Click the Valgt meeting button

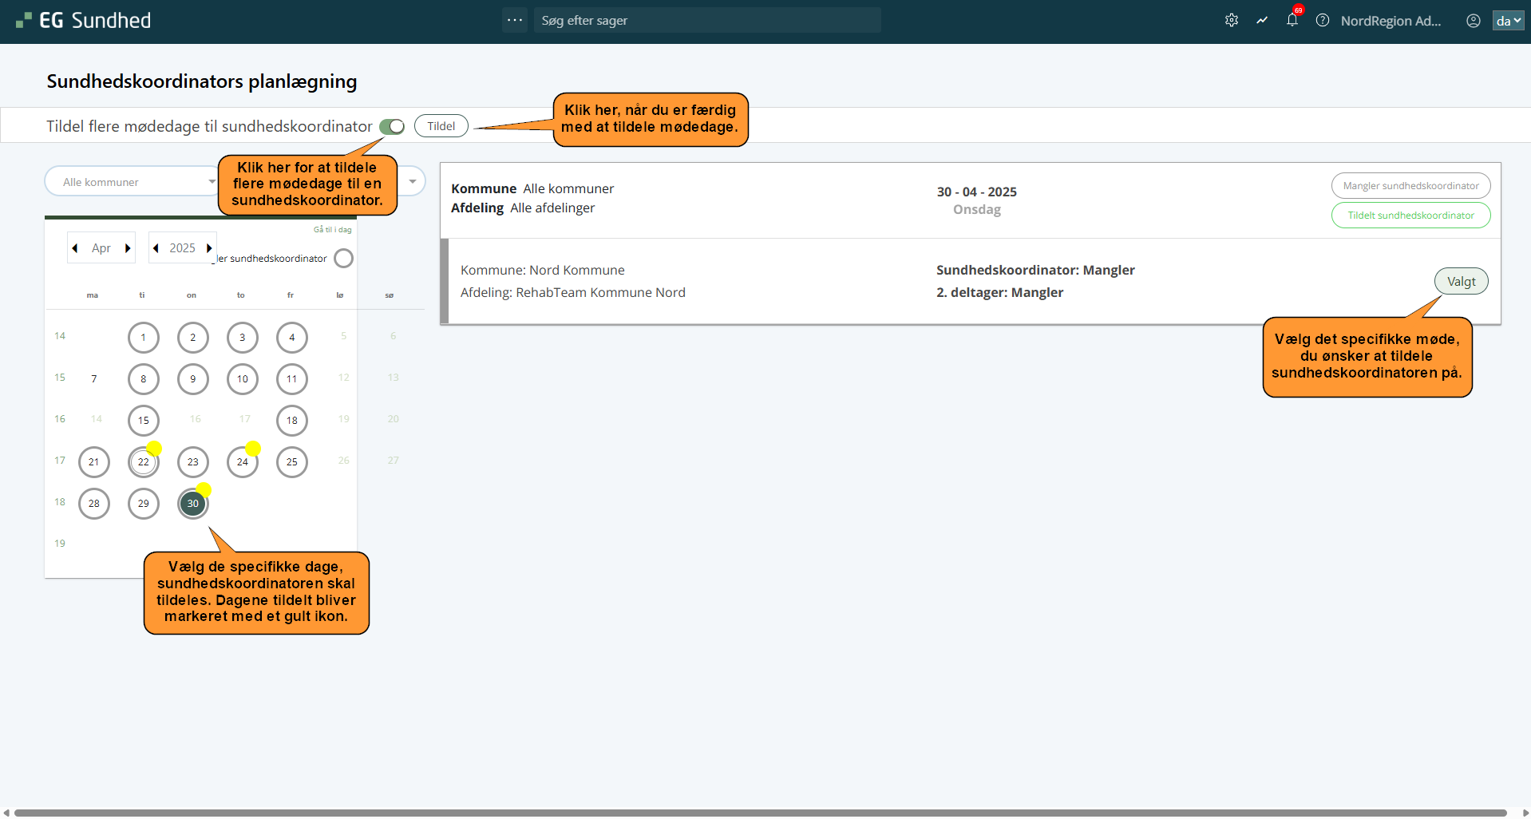click(1461, 282)
